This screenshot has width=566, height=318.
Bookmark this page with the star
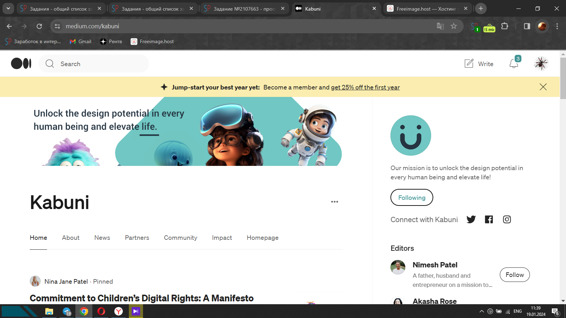[454, 26]
